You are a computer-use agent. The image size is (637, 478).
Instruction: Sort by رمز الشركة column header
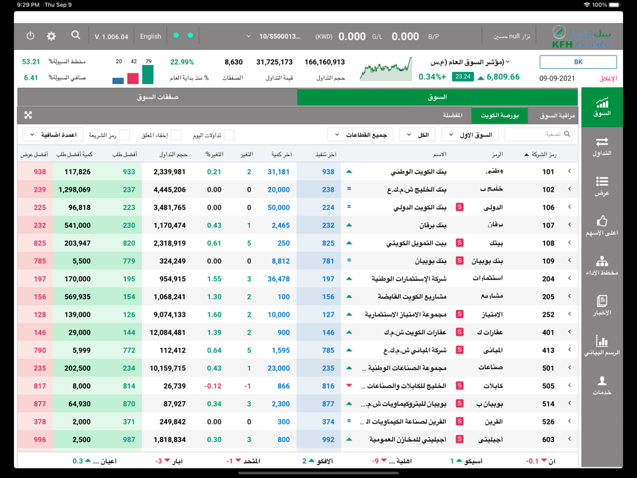point(540,154)
